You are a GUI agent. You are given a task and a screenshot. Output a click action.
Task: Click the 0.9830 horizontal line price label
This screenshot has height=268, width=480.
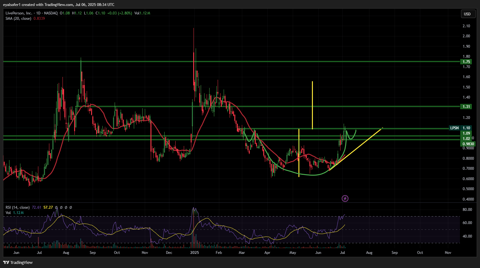click(468, 144)
